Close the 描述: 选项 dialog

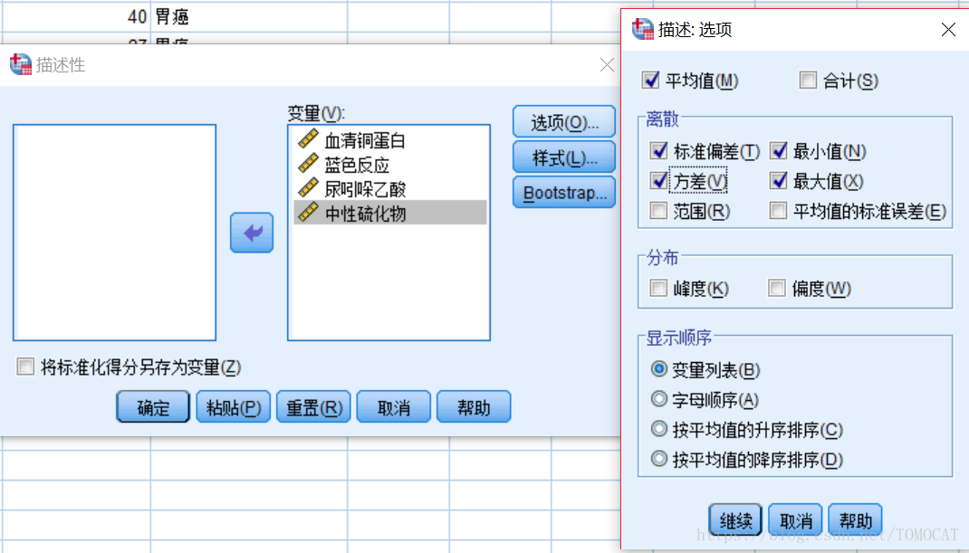tap(948, 29)
